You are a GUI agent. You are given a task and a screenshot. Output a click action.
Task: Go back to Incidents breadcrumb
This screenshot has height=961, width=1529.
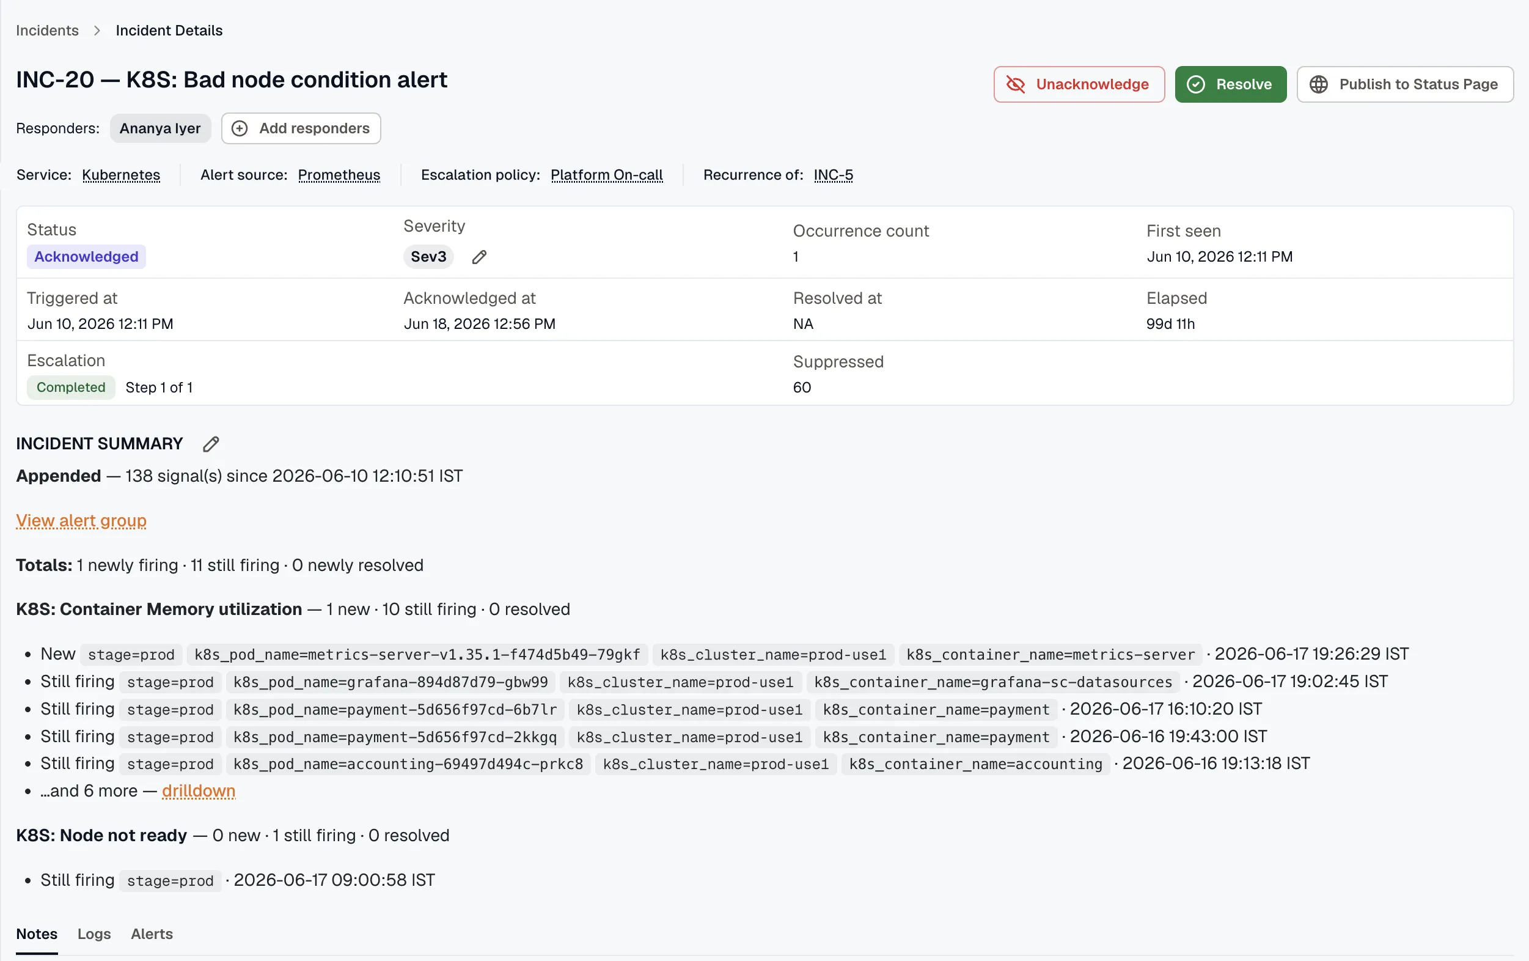pos(47,31)
